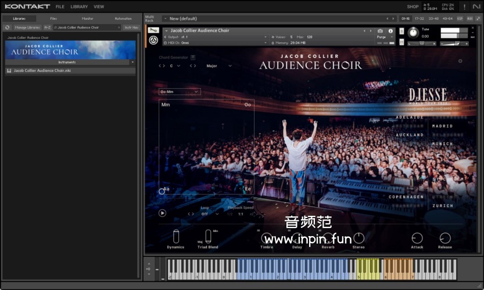This screenshot has width=484, height=290.
Task: Open the VIEW menu
Action: tap(99, 6)
